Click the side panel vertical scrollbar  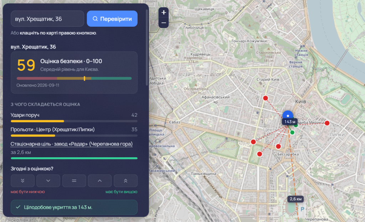click(x=147, y=48)
